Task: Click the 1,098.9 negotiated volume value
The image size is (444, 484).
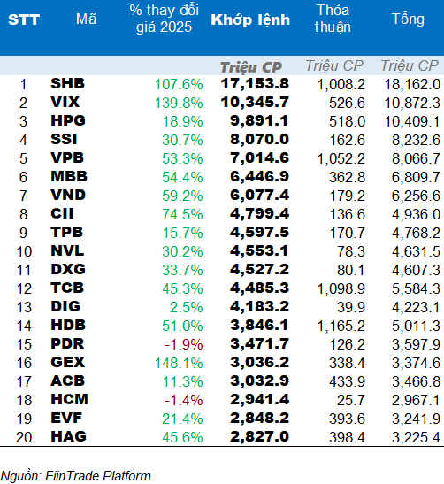Action: pos(341,289)
